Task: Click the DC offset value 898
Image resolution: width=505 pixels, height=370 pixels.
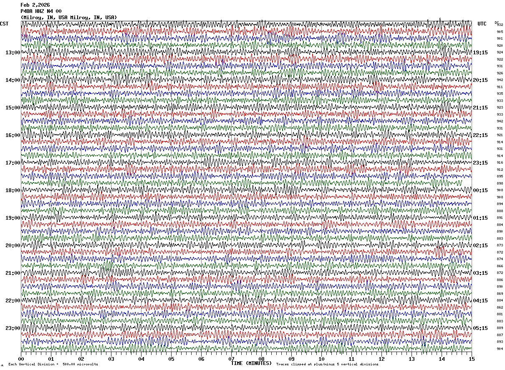Action: 500,183
